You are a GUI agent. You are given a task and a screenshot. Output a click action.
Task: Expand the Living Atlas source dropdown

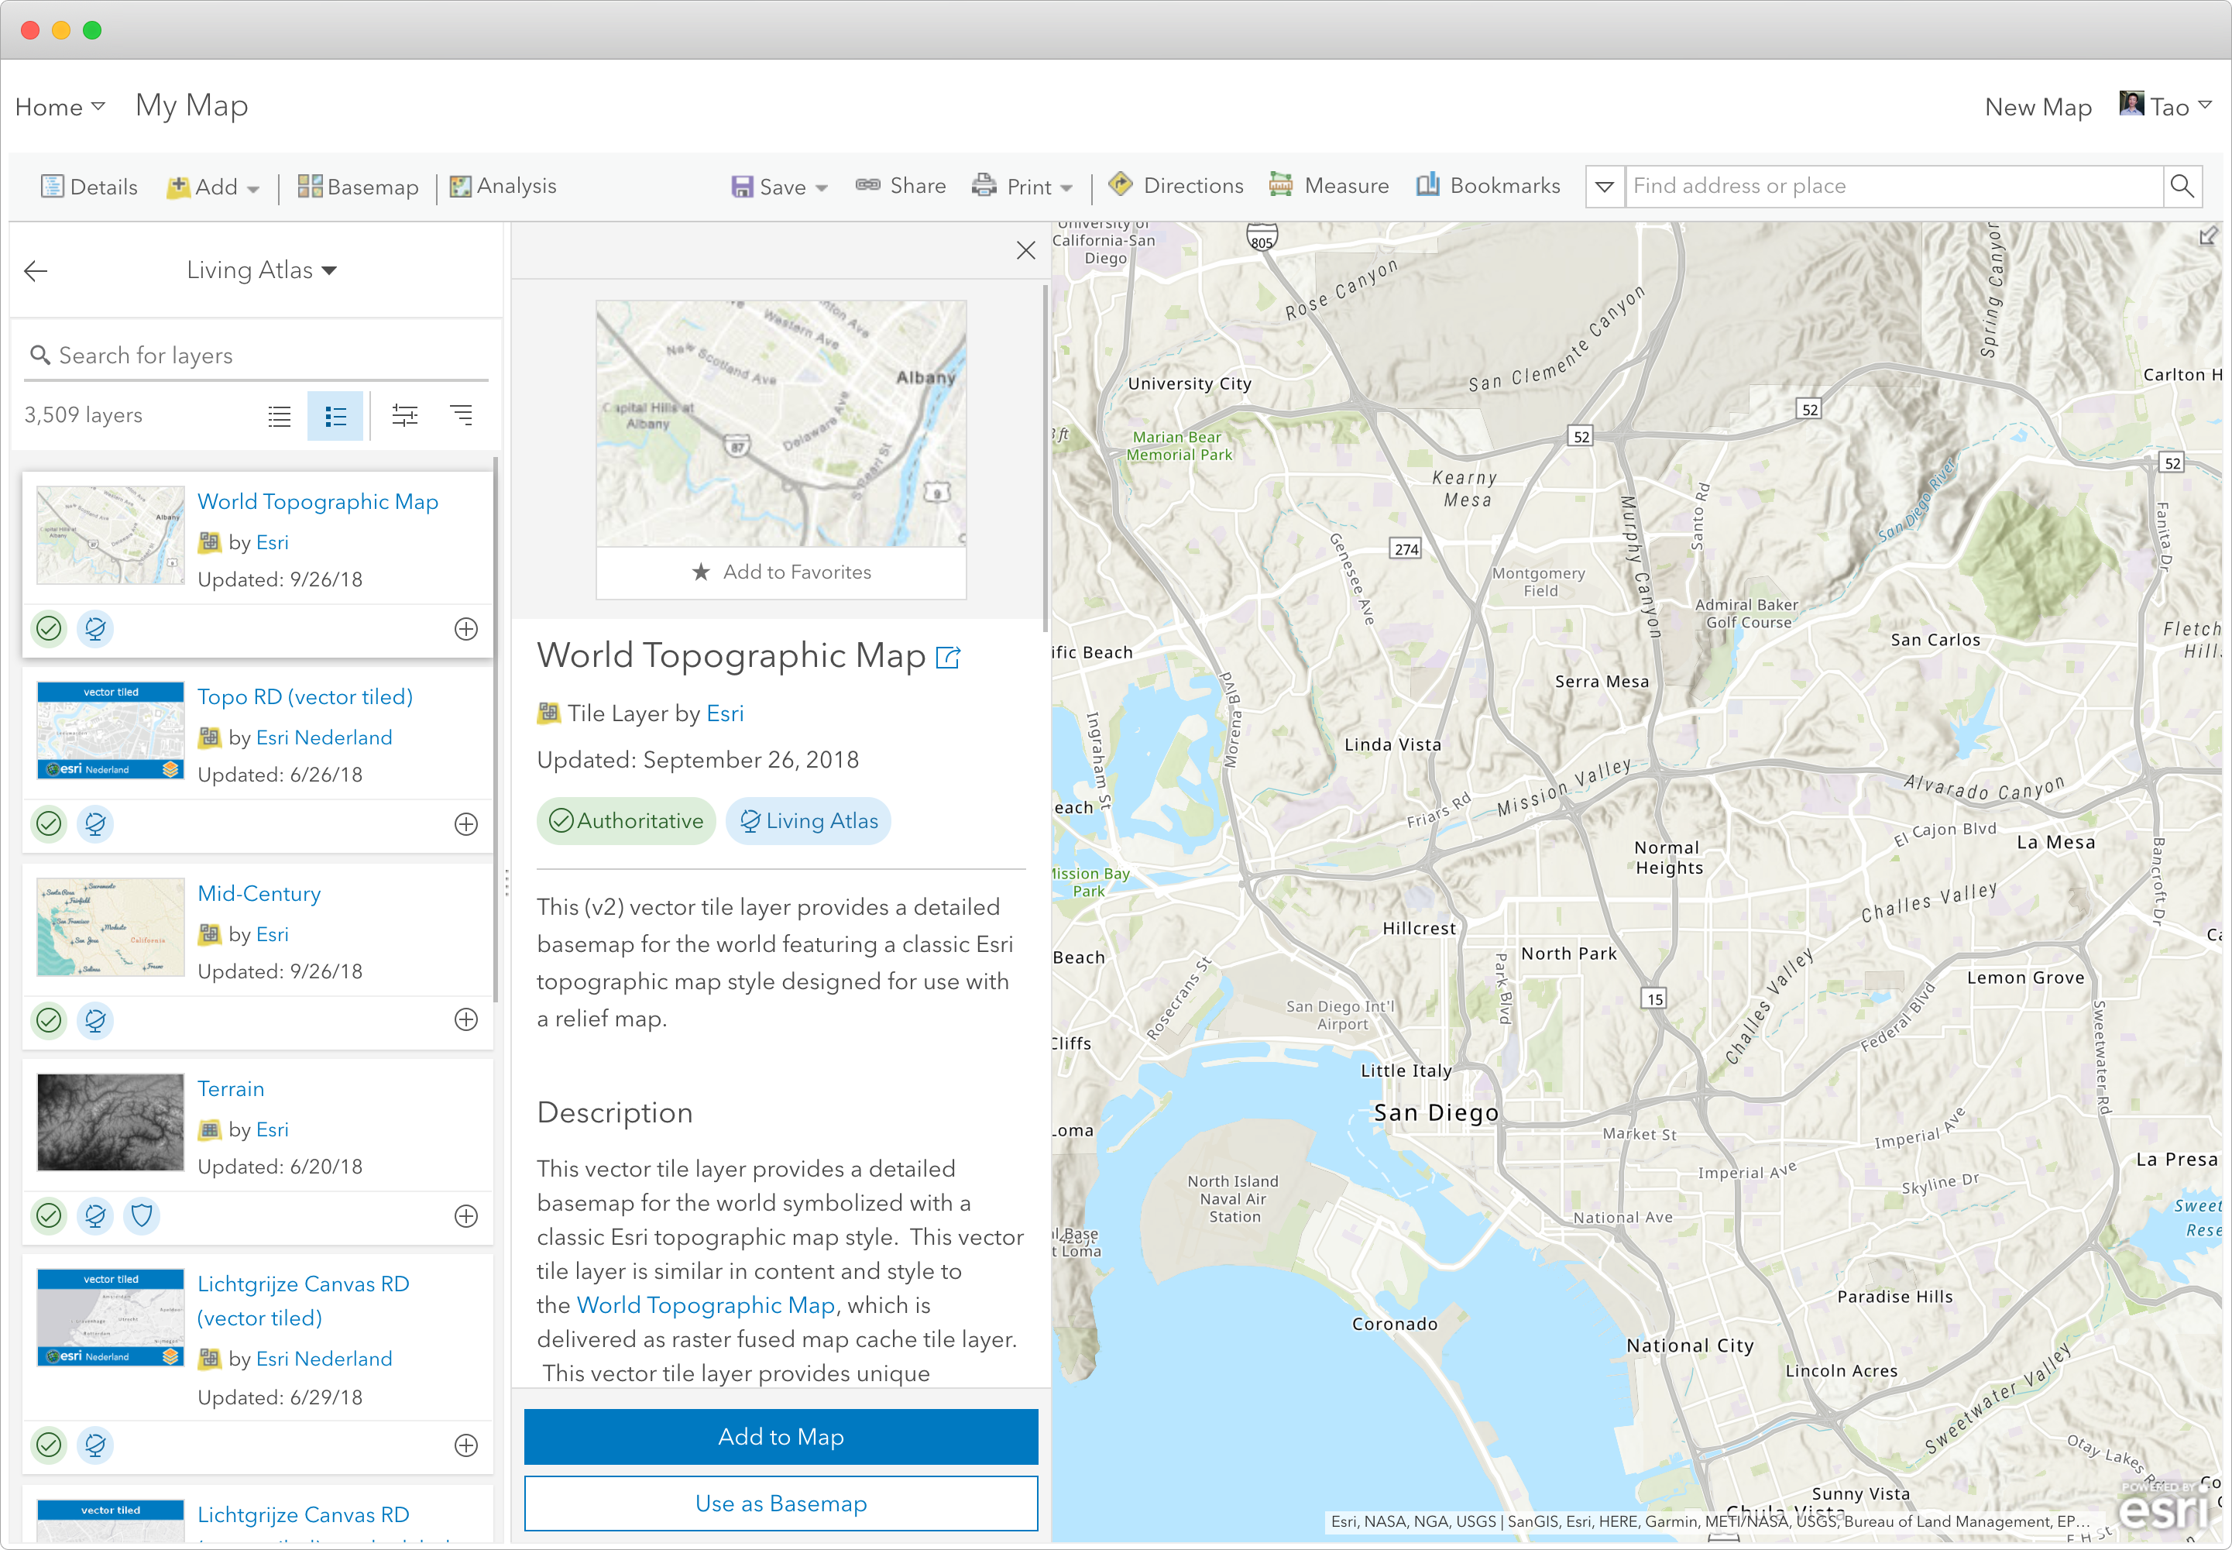point(262,270)
